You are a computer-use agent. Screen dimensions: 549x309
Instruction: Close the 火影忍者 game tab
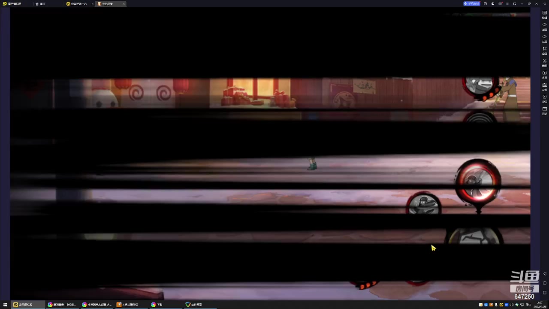(124, 3)
